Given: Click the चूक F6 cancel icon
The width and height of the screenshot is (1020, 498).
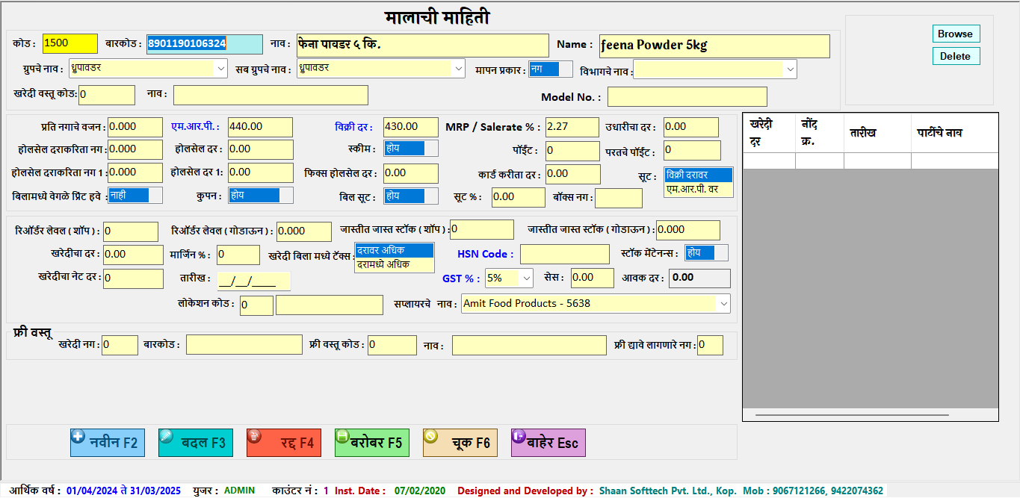Looking at the screenshot, I should click(x=430, y=437).
